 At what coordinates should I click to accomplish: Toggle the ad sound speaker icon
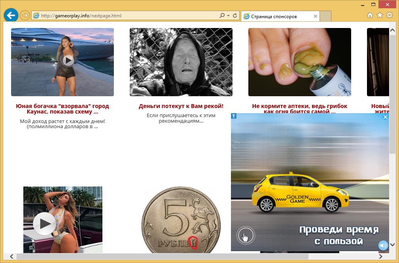click(x=383, y=246)
